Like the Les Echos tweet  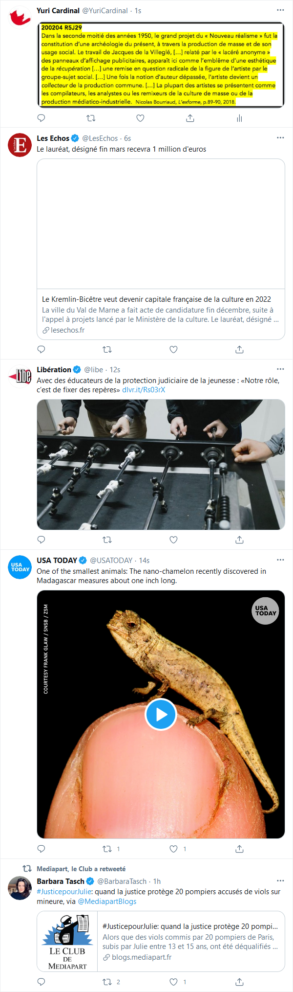tap(173, 349)
